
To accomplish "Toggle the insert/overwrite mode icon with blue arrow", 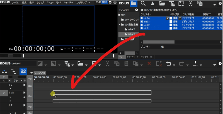I will coord(4,72).
